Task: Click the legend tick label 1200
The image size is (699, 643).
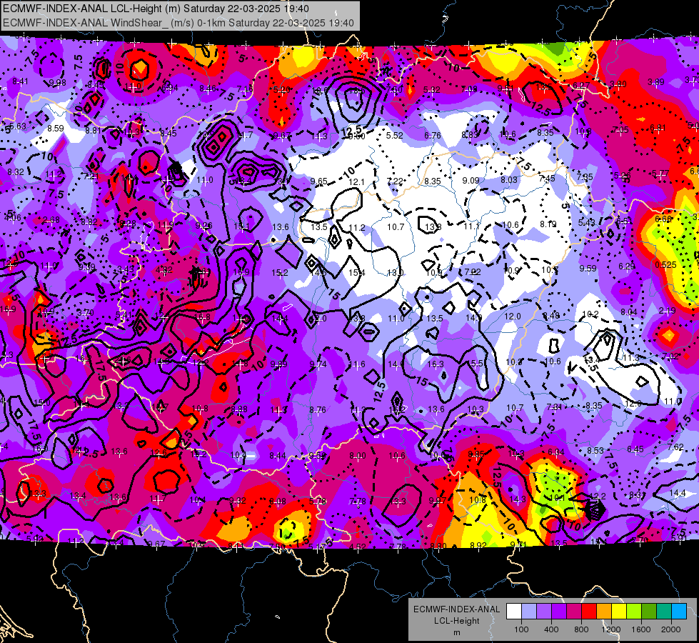Action: click(610, 629)
